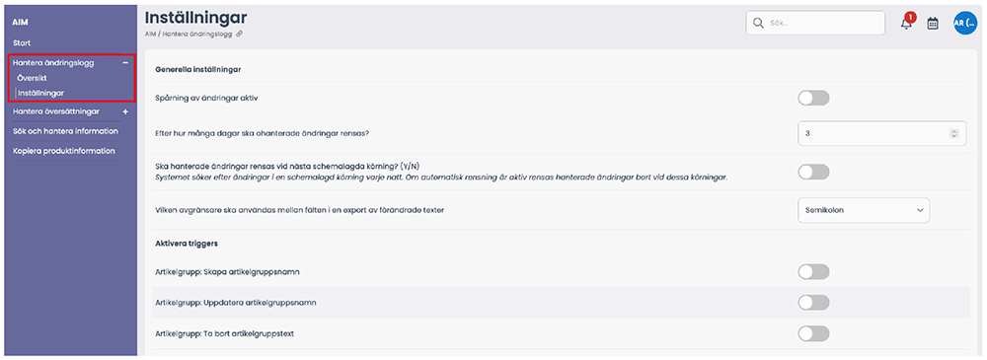Expand Hantera översättningar with plus icon
This screenshot has height=360, width=987.
[x=125, y=111]
